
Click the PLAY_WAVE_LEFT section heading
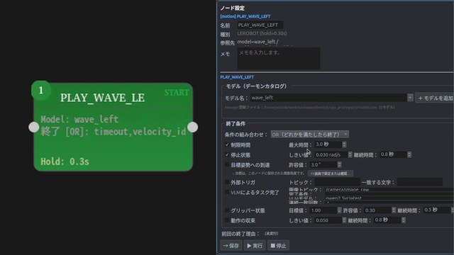click(x=237, y=77)
